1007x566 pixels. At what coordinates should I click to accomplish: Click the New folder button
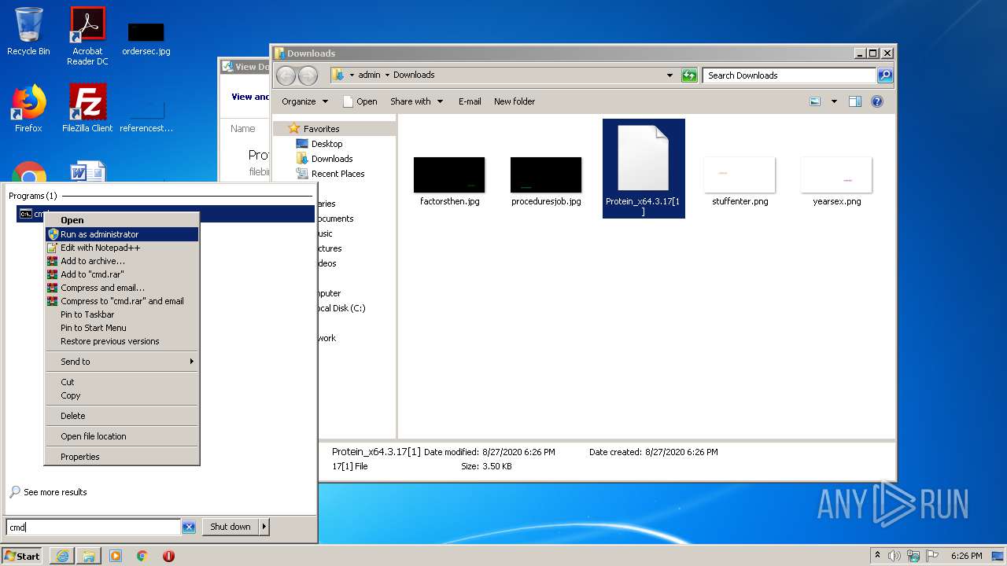click(515, 101)
